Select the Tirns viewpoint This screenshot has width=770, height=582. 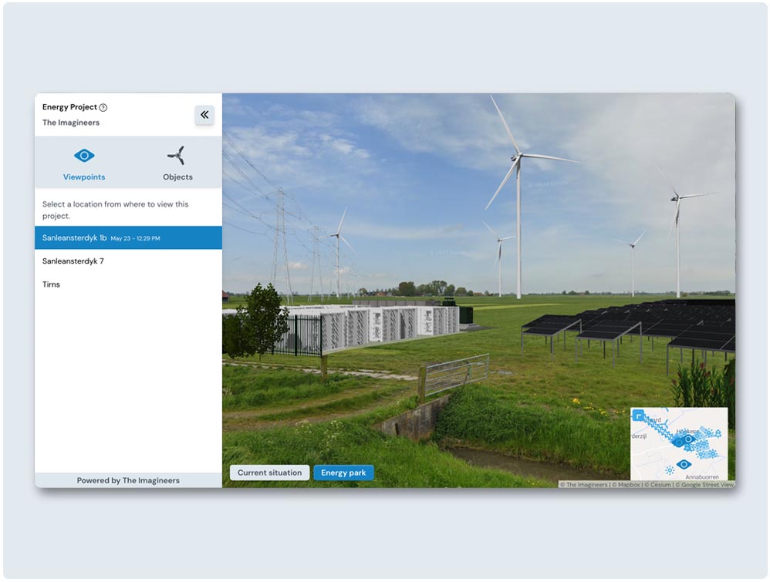click(128, 284)
